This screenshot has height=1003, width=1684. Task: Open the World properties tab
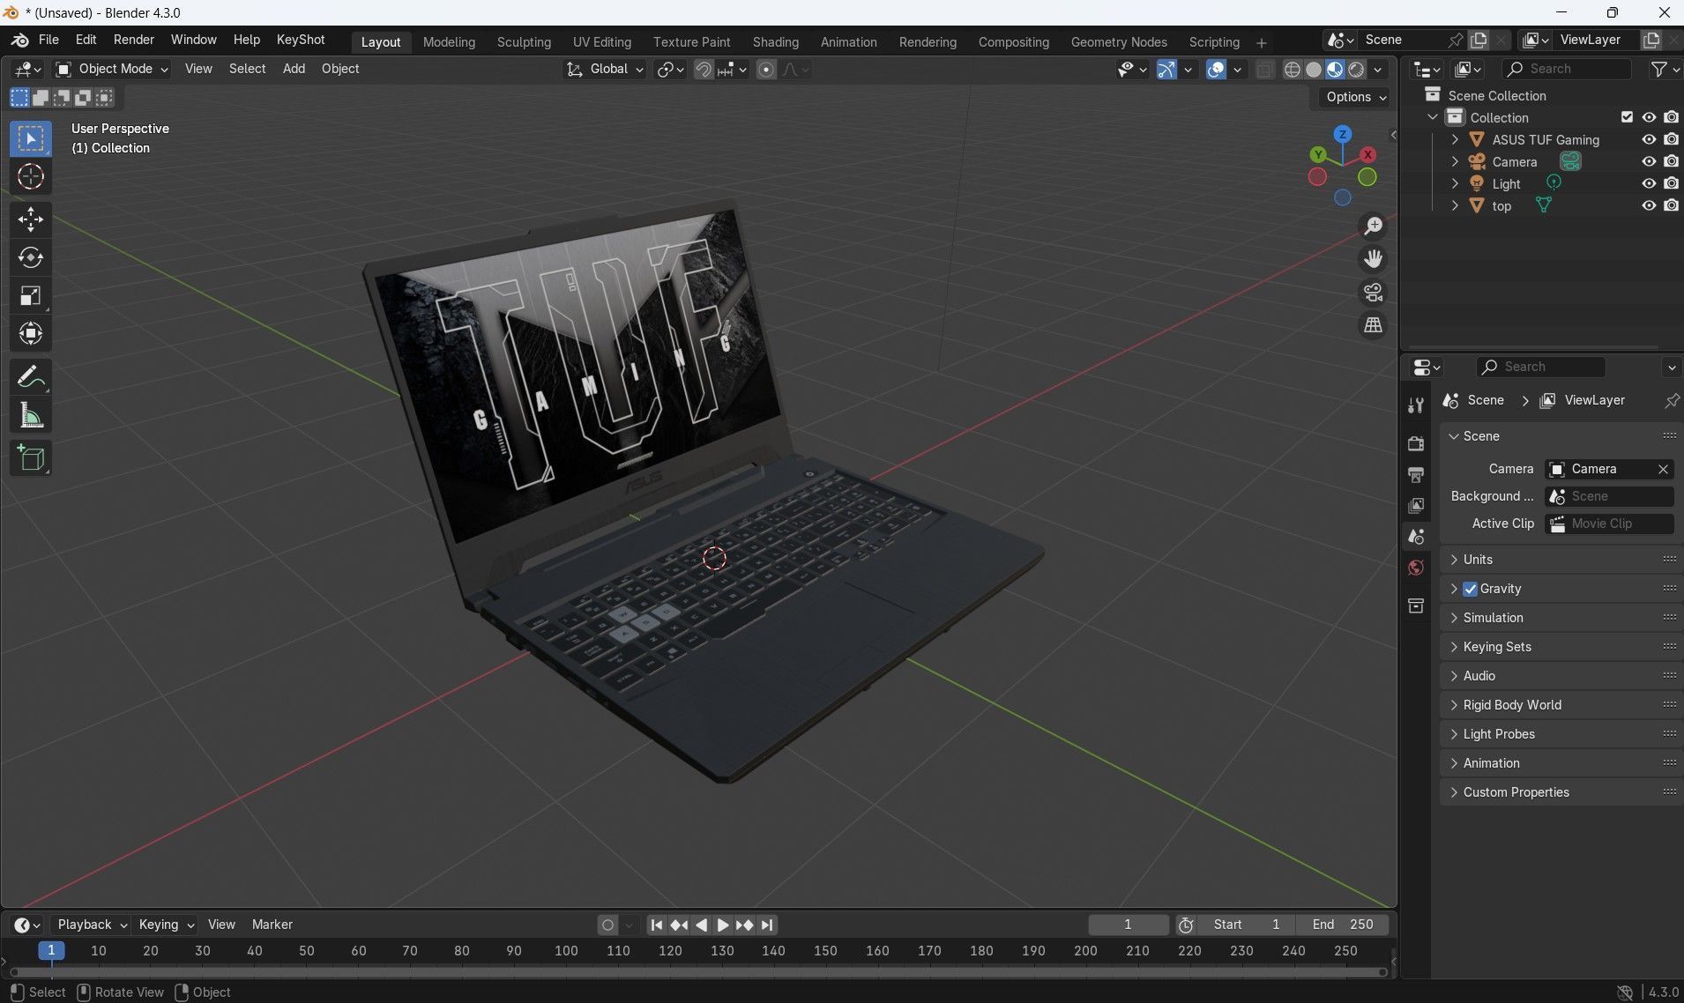pyautogui.click(x=1416, y=568)
